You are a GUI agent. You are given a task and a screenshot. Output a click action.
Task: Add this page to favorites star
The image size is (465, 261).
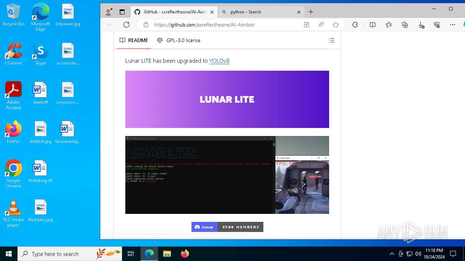[336, 25]
